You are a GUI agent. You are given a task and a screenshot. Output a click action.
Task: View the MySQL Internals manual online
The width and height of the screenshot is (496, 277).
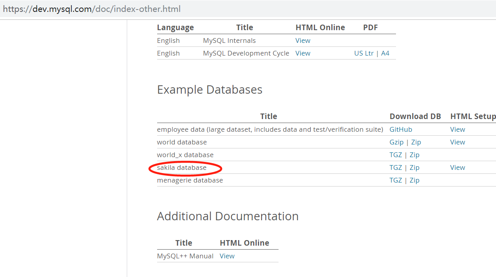coord(303,40)
